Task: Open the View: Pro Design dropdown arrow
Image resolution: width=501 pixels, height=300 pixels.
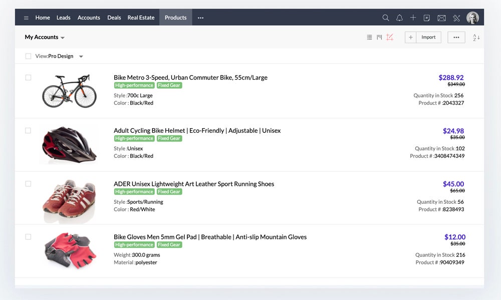Action: click(81, 57)
